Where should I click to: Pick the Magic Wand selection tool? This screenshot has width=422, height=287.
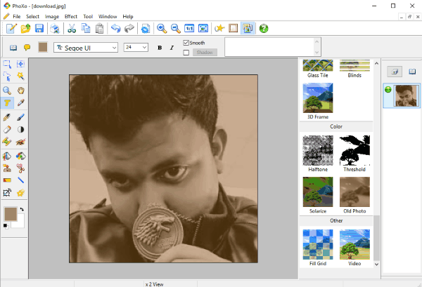click(x=21, y=76)
